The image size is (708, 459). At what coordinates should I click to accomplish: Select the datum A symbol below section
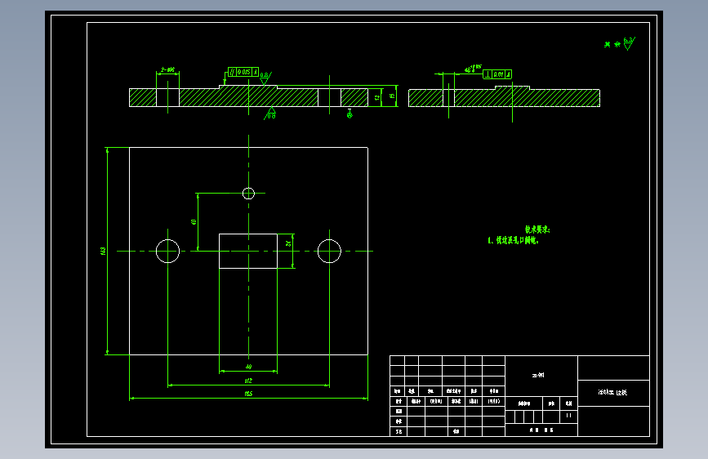(x=350, y=114)
